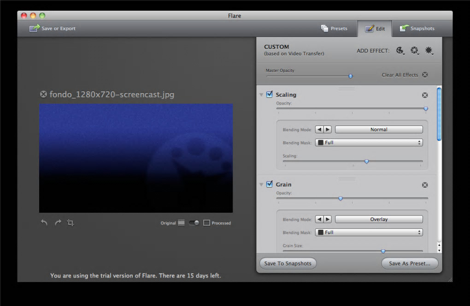Viewport: 470px width, 306px height.
Task: Click the Scaling section drag handle
Action: (x=347, y=89)
